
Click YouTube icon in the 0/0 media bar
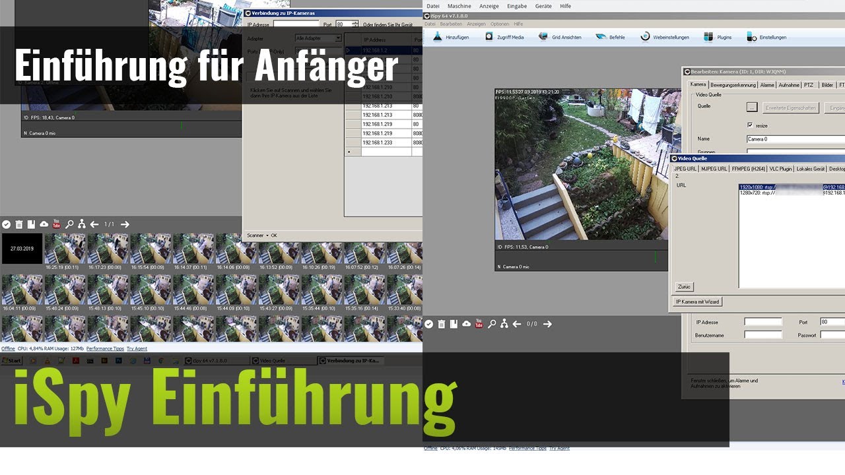[x=479, y=324]
